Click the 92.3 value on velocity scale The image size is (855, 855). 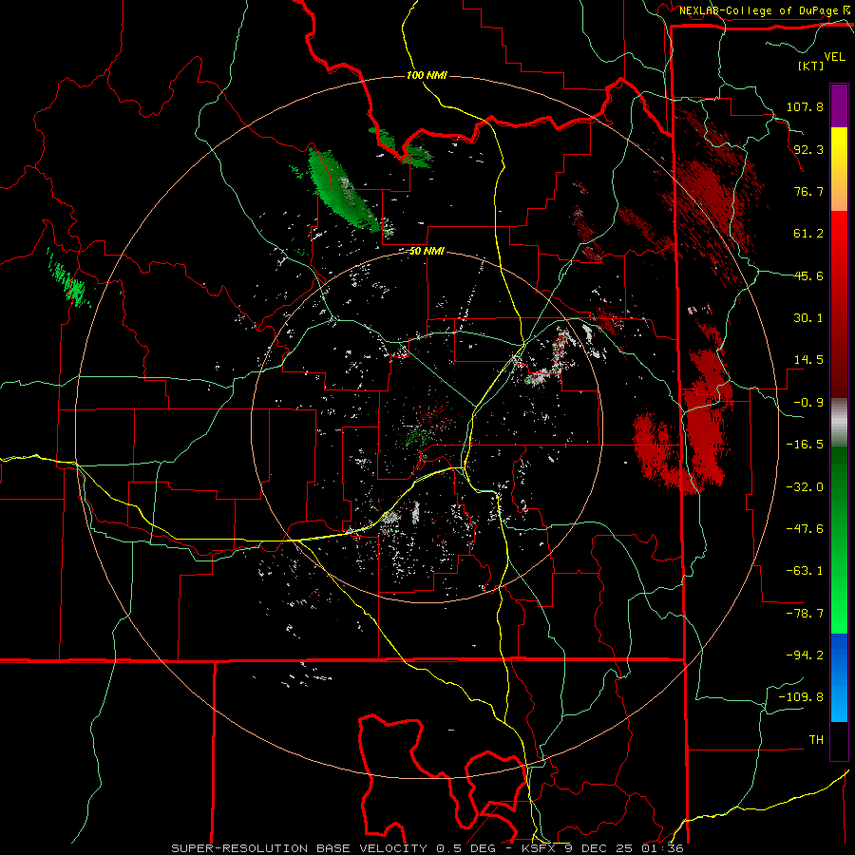808,149
